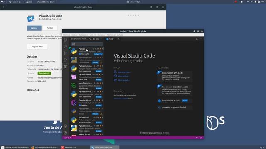The width and height of the screenshot is (266, 149).
Task: Select the Tabnine AI extension icon
Action: tap(74, 103)
